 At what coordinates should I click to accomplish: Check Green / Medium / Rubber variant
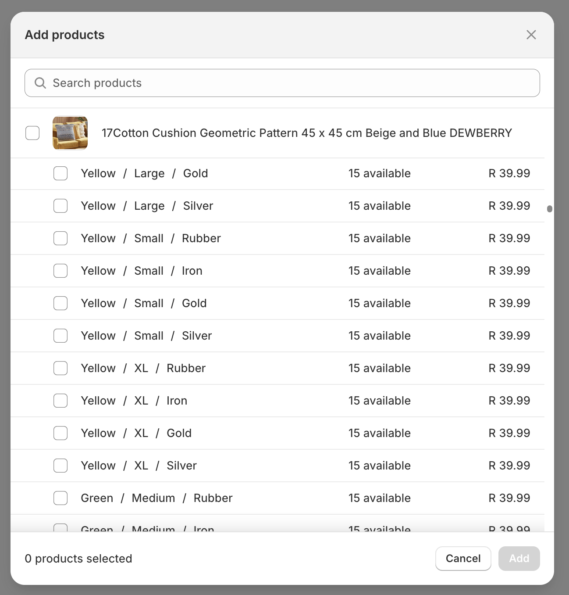(60, 498)
